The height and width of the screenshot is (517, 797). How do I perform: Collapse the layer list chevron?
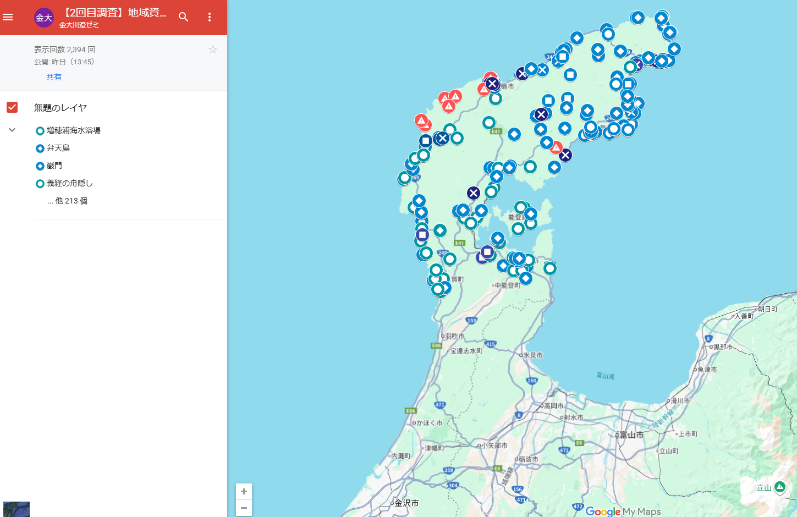coord(12,130)
